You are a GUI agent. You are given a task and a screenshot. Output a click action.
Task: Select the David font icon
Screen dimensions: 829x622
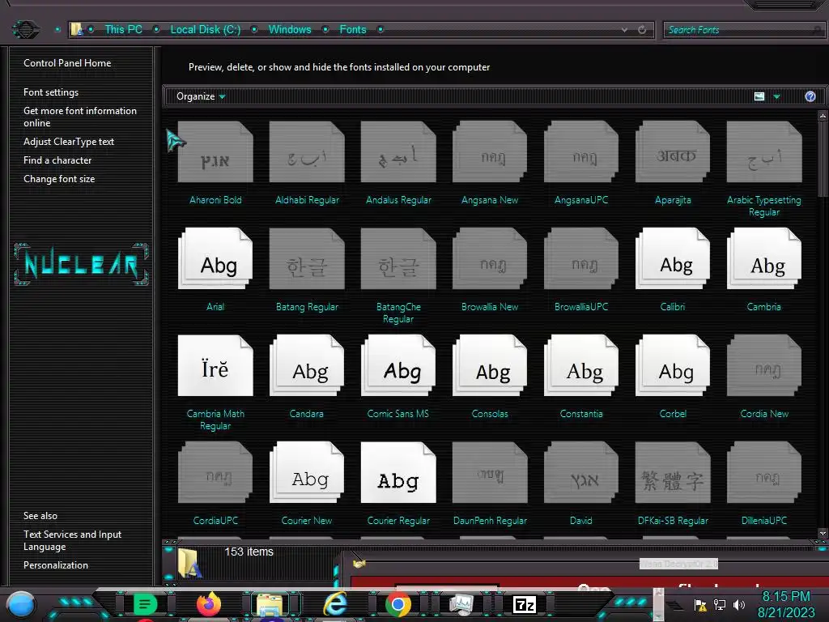(x=581, y=472)
